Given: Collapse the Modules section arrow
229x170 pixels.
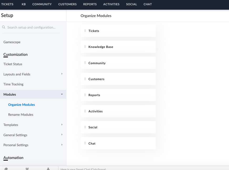Looking at the screenshot, I should pyautogui.click(x=62, y=94).
